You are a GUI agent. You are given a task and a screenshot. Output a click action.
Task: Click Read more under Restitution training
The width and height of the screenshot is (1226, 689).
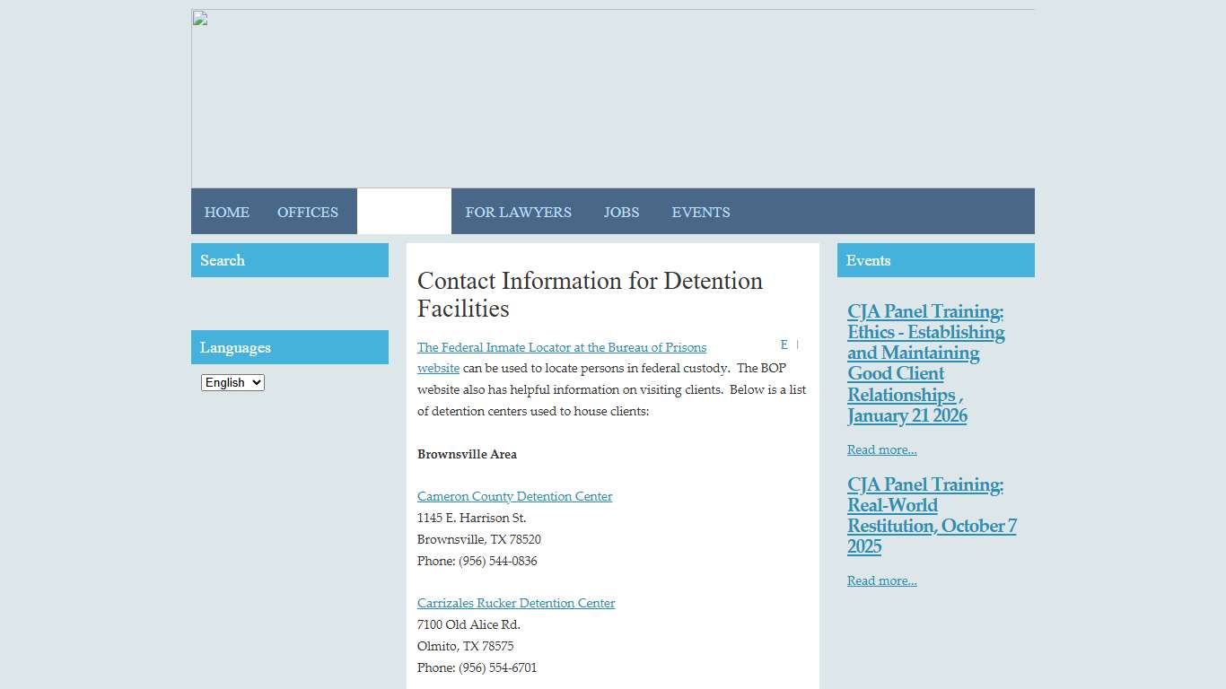click(x=881, y=580)
